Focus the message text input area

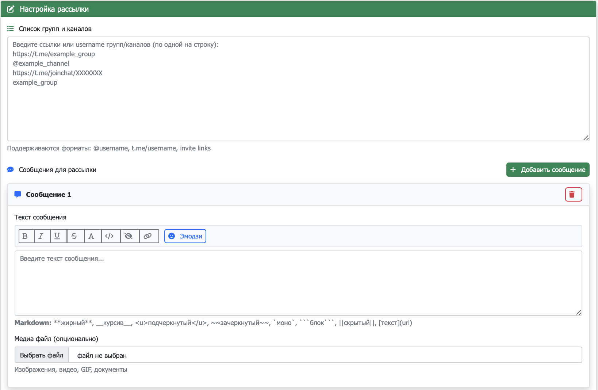[x=298, y=285]
